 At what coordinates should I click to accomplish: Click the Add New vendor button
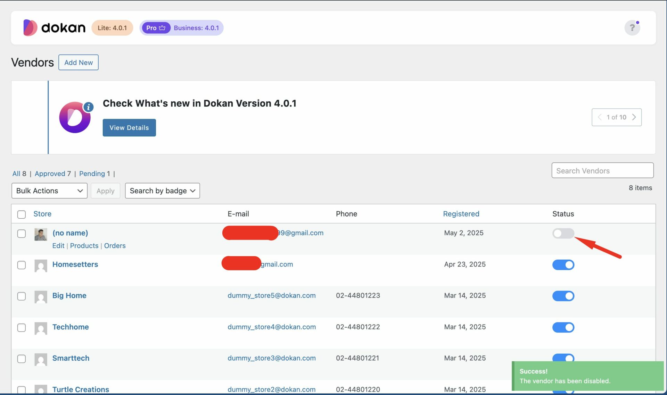tap(79, 62)
